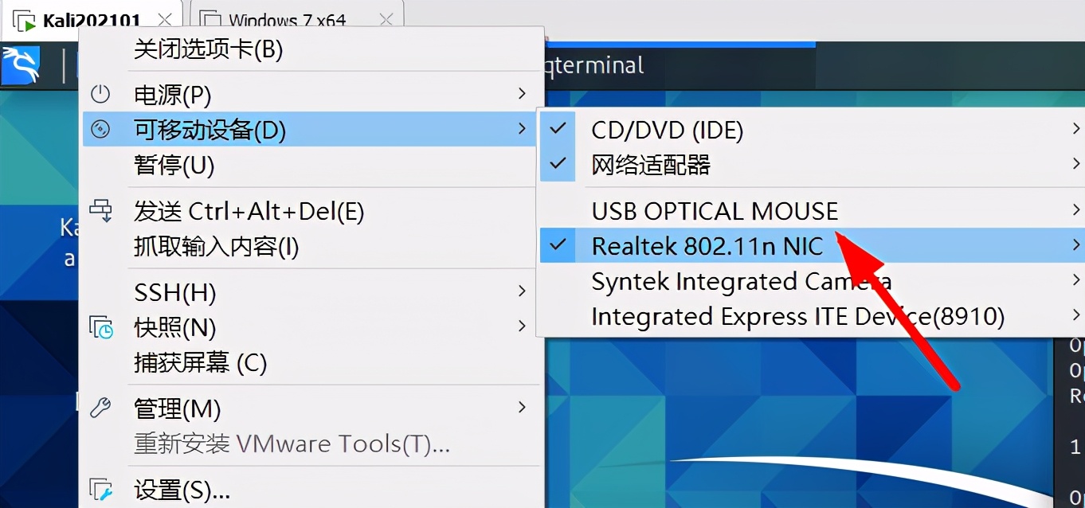This screenshot has width=1085, height=508.
Task: Toggle the Realtek 802.11n NIC checkmark
Action: [x=558, y=245]
